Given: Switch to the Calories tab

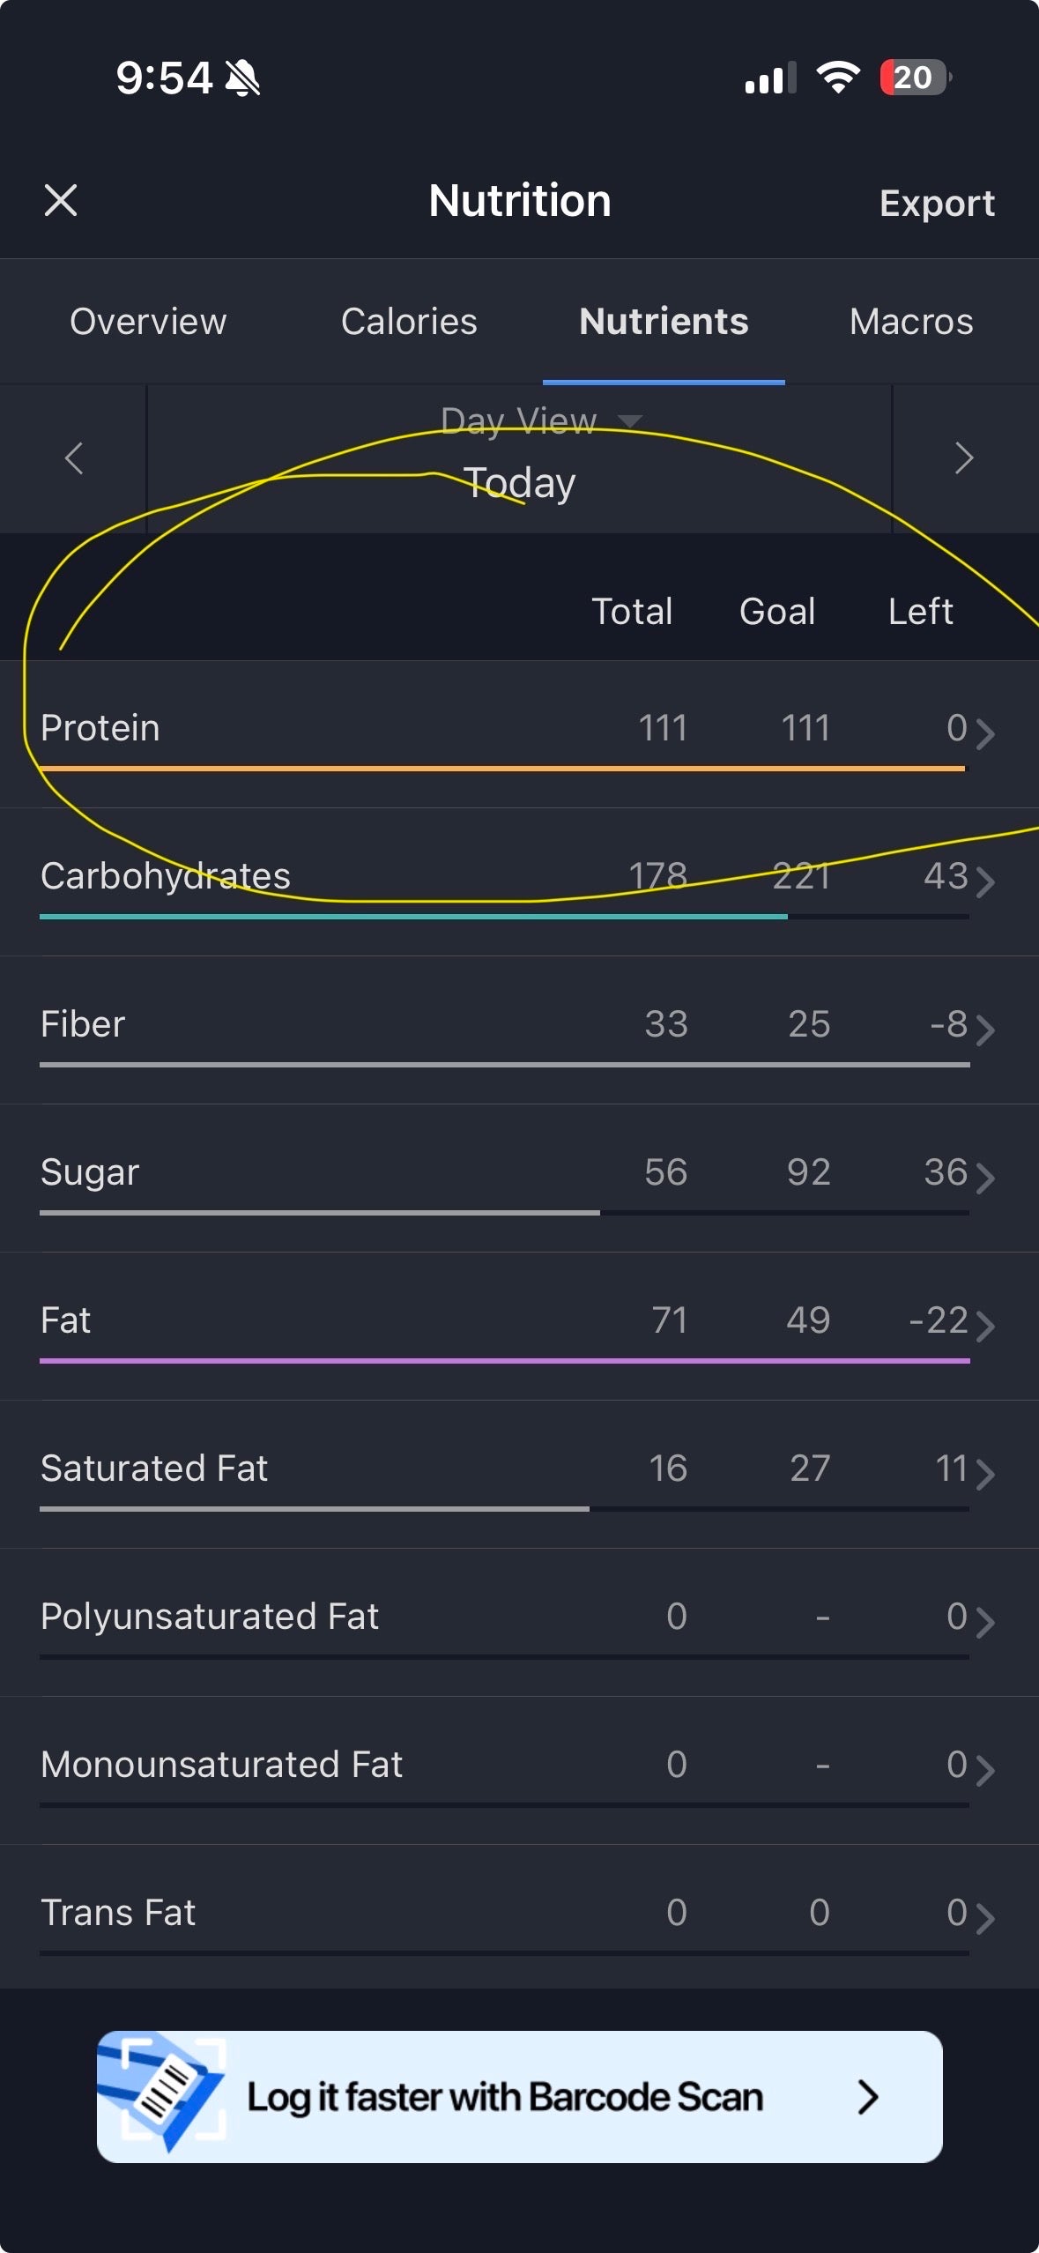Looking at the screenshot, I should (x=409, y=322).
